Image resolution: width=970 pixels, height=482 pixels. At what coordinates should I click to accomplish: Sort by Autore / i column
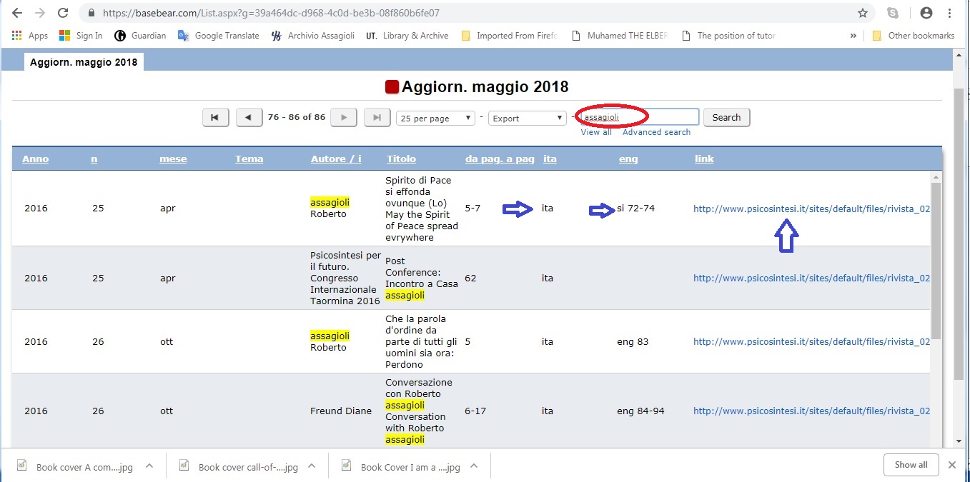tap(336, 159)
